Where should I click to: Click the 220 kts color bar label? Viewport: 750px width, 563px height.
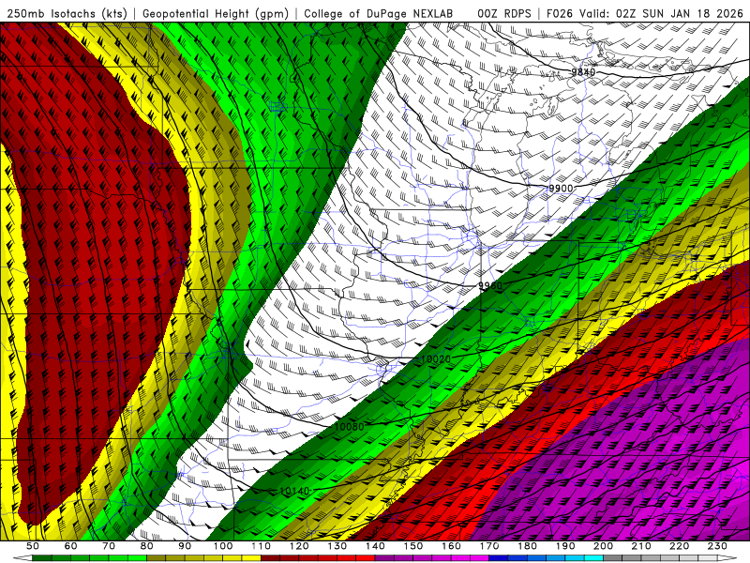pos(679,546)
